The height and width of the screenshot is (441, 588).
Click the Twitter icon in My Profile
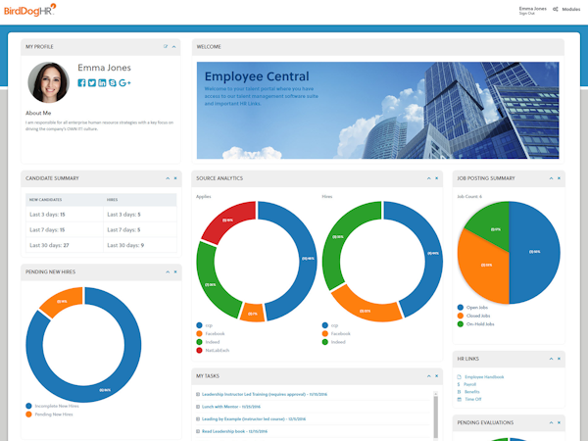coord(92,83)
